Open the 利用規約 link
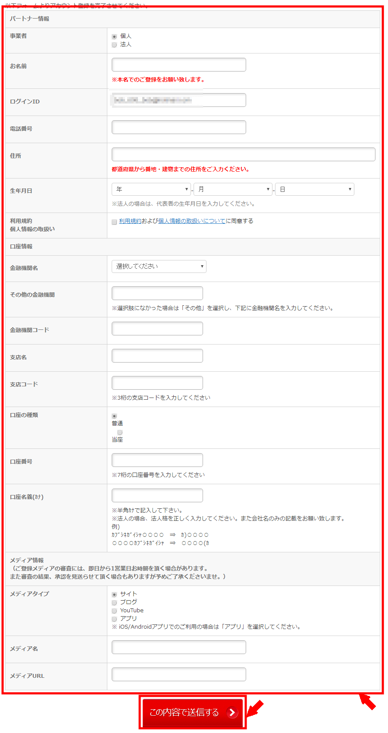This screenshot has height=733, width=388. pyautogui.click(x=130, y=221)
